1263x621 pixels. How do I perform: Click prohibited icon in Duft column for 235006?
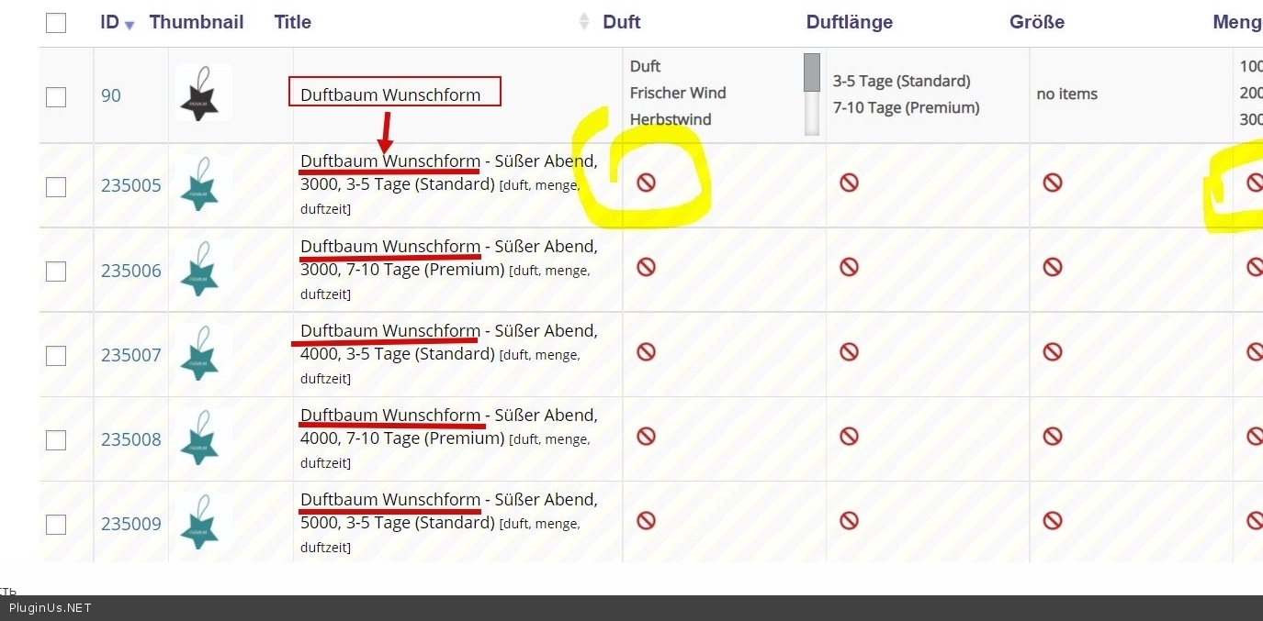tap(646, 267)
